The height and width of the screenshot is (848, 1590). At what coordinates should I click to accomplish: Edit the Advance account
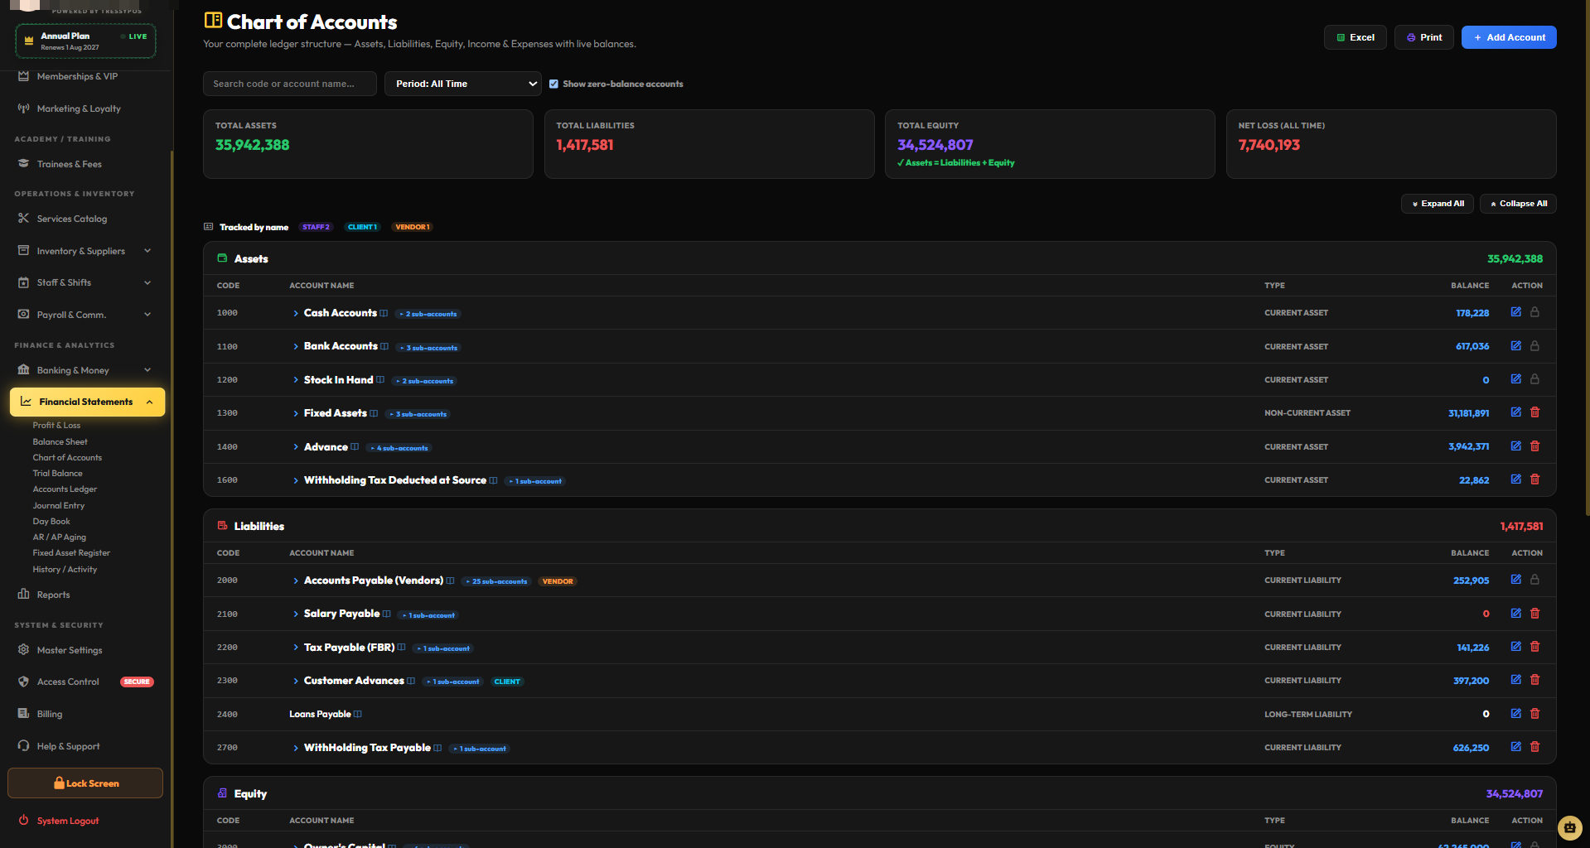pyautogui.click(x=1515, y=446)
